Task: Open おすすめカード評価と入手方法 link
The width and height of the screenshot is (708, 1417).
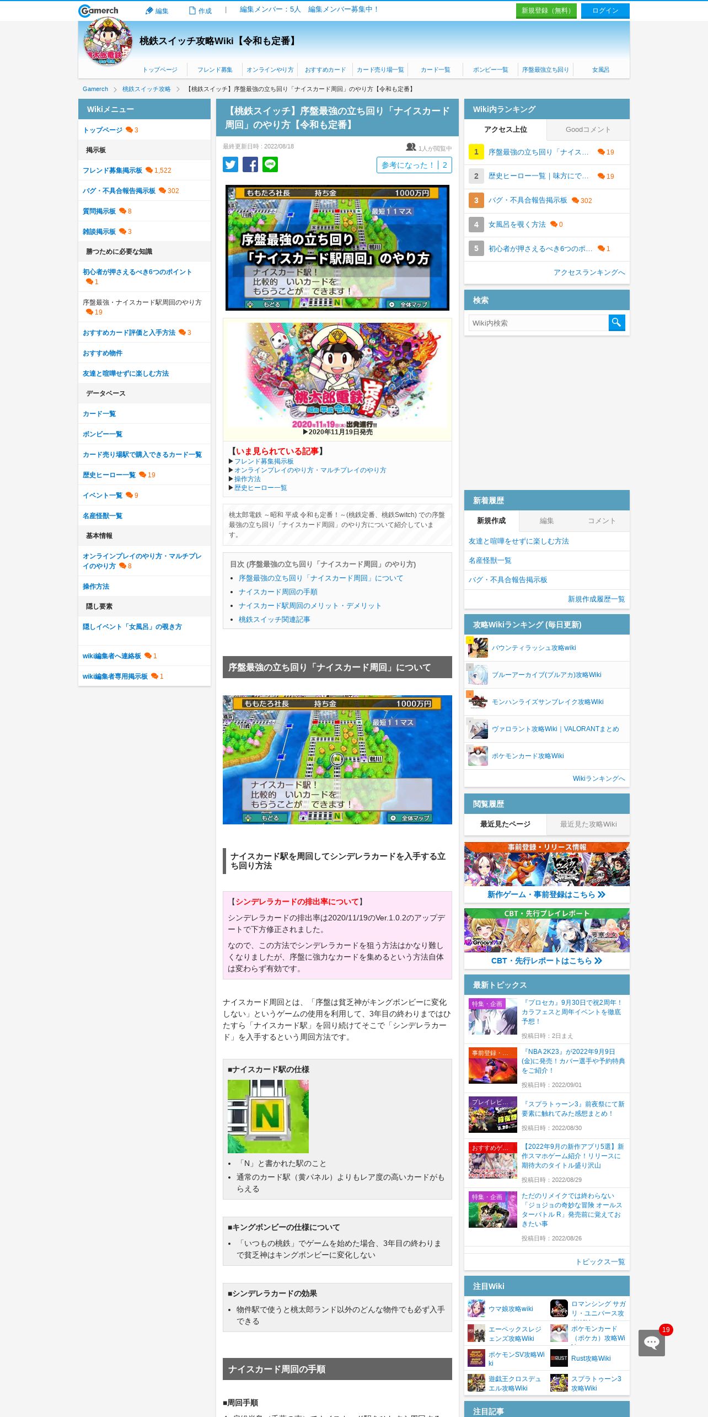Action: click(129, 333)
